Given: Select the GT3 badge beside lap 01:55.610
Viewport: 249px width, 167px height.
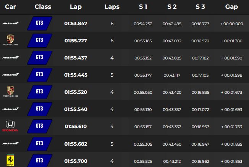Looking at the screenshot, I should coord(40,126).
